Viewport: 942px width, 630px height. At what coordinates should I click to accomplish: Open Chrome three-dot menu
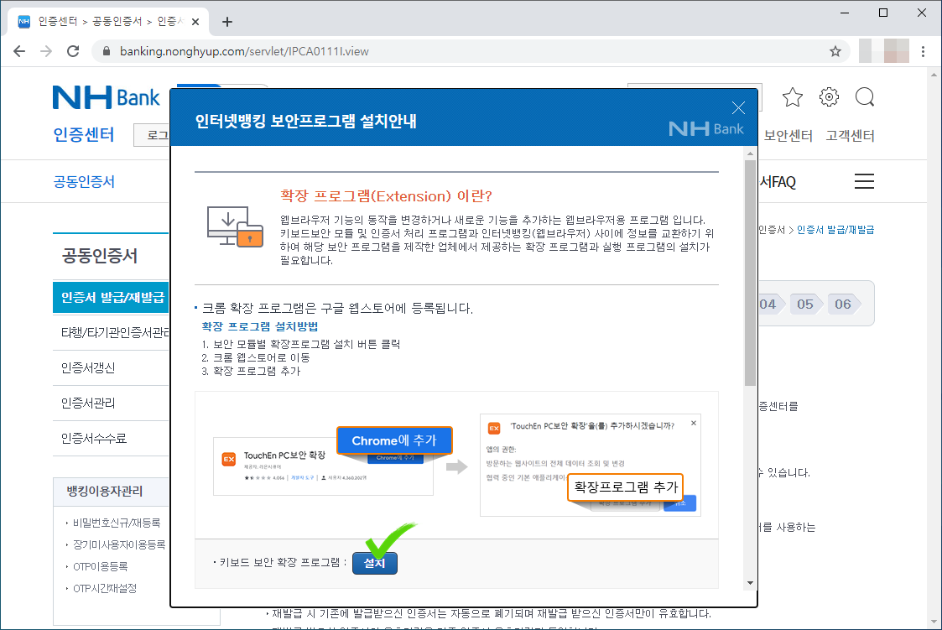point(924,51)
